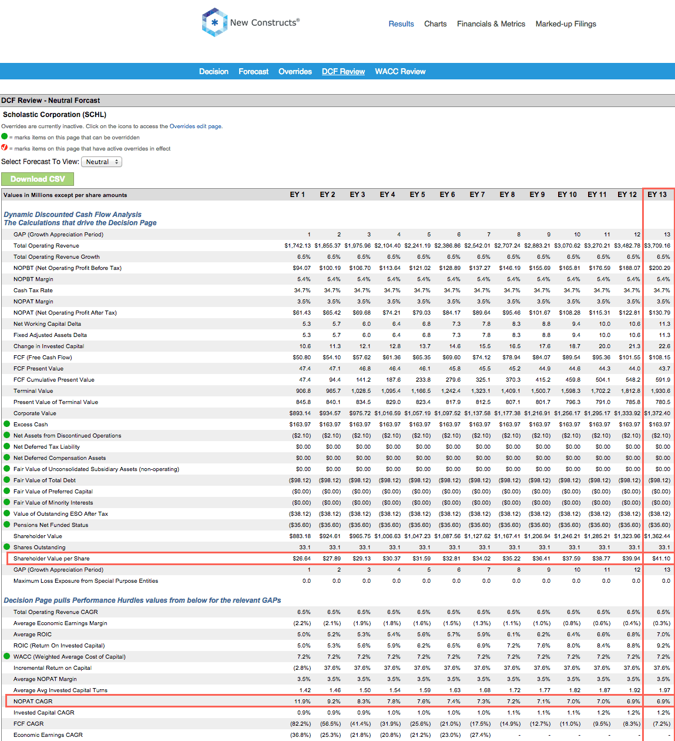
Task: Click override icon for Net Assets from Discontinued Operations
Action: click(7, 435)
